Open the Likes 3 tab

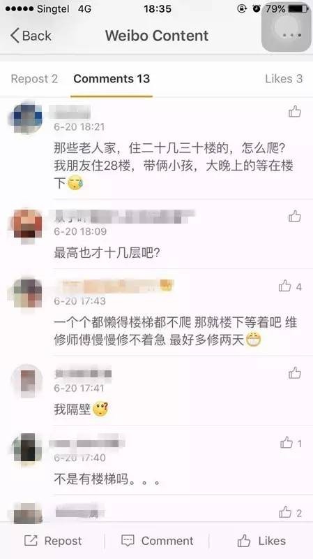(284, 79)
